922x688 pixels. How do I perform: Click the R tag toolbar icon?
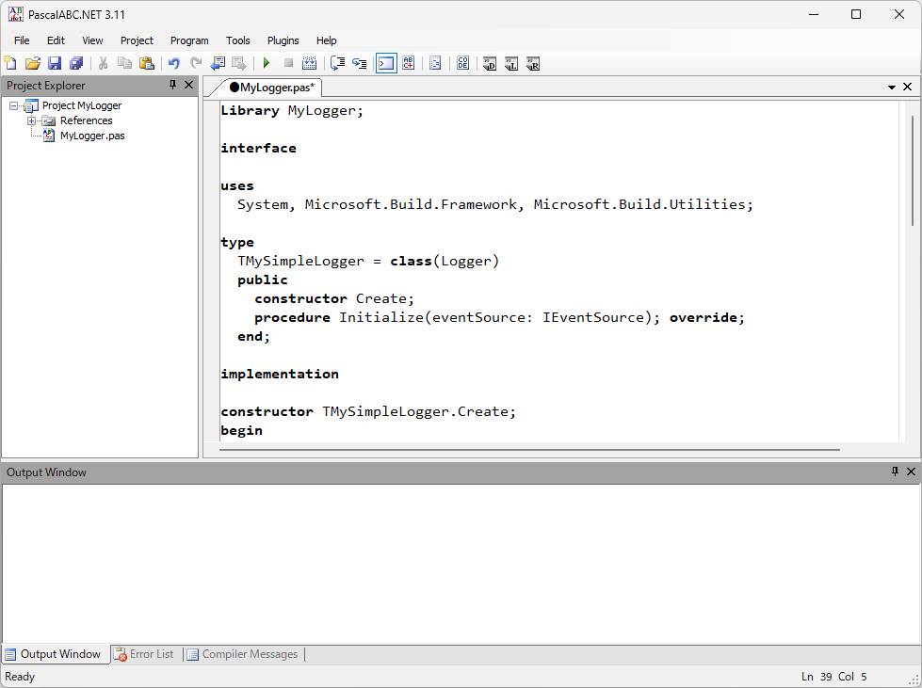[x=533, y=63]
